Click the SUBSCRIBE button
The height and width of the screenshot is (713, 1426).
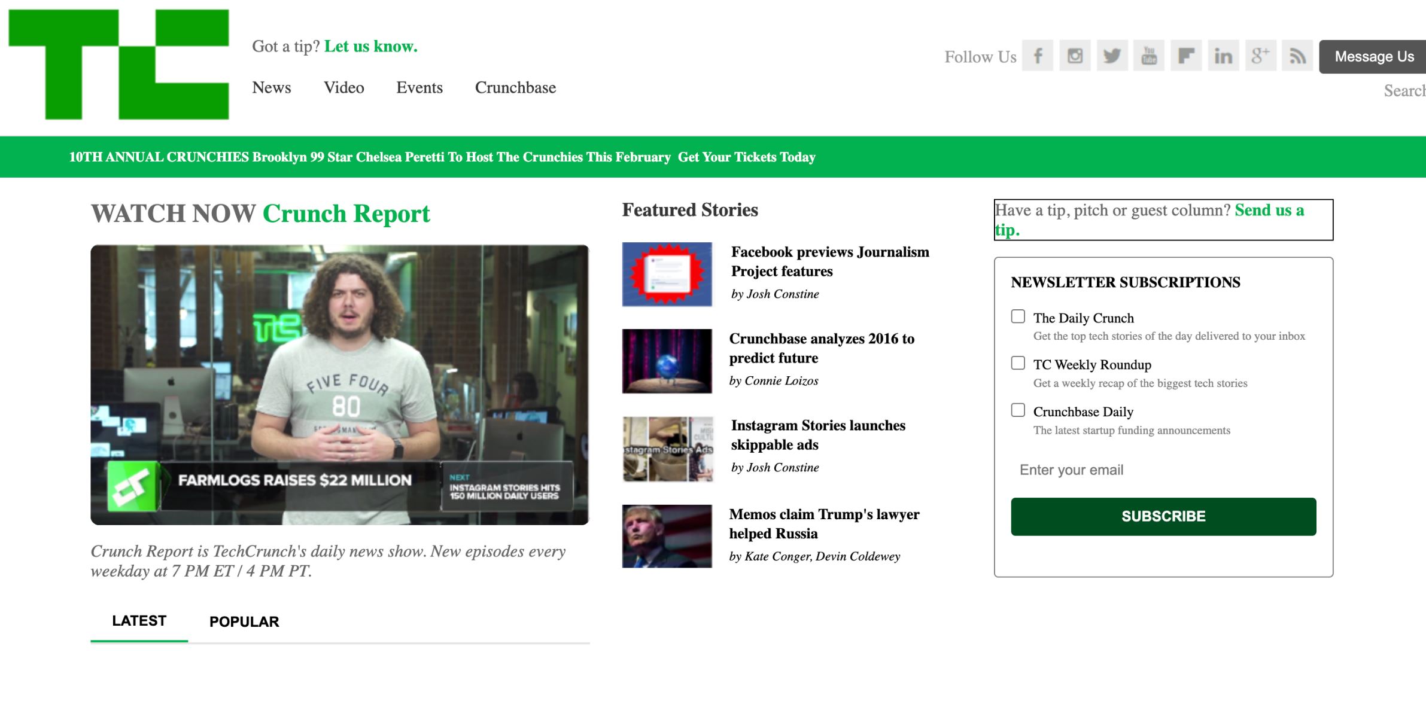point(1163,516)
